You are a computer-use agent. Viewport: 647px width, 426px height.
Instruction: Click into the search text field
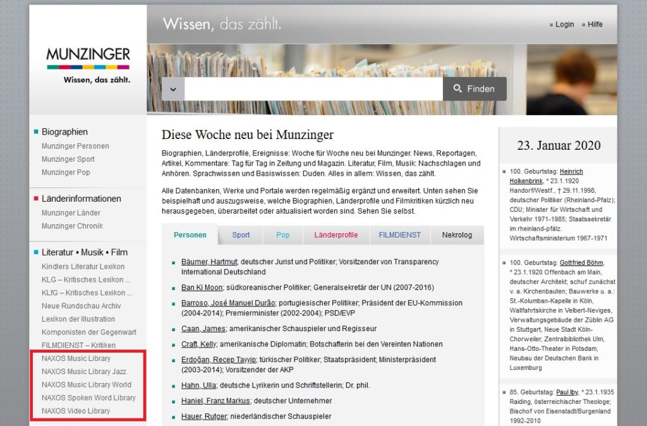[x=313, y=89]
